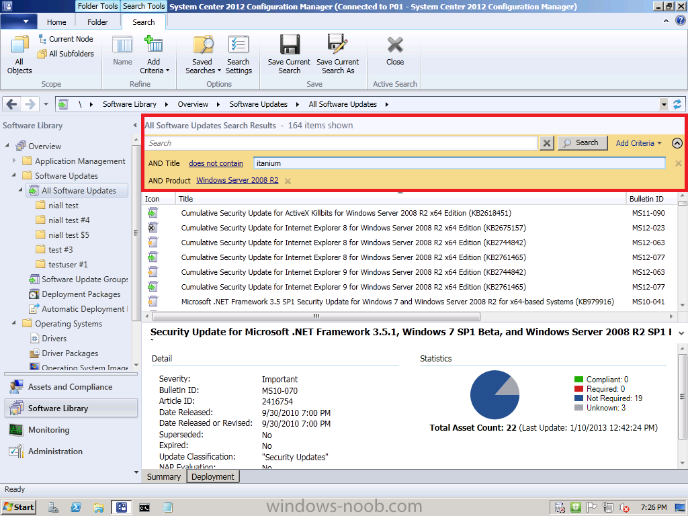
Task: Select Deployment Packages node
Action: (x=75, y=294)
